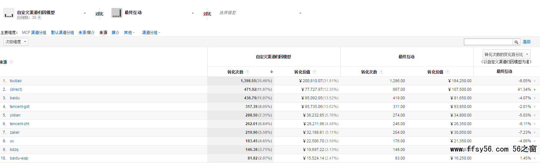The height and width of the screenshot is (163, 540).
Task: Select the 来源/媒介 dimension
Action: 87,32
